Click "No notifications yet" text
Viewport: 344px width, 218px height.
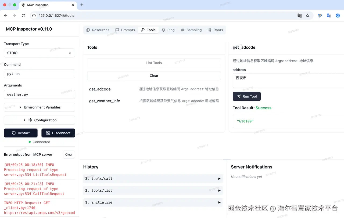tap(246, 177)
